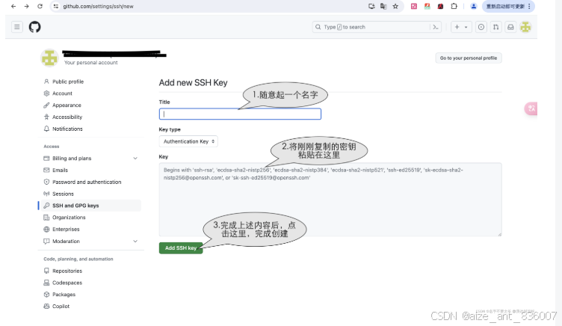Click the green 'Add SSH key' button
The image size is (562, 326).
coord(181,247)
